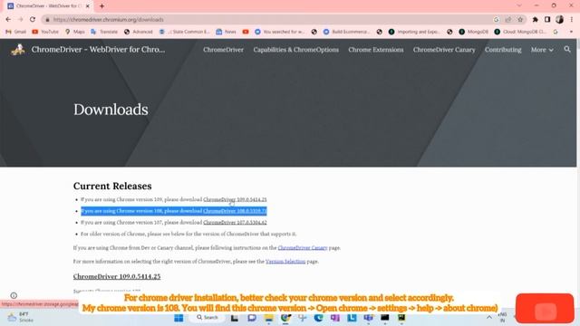This screenshot has height=326, width=580.
Task: Open Task View from the taskbar
Action: [x=235, y=318]
